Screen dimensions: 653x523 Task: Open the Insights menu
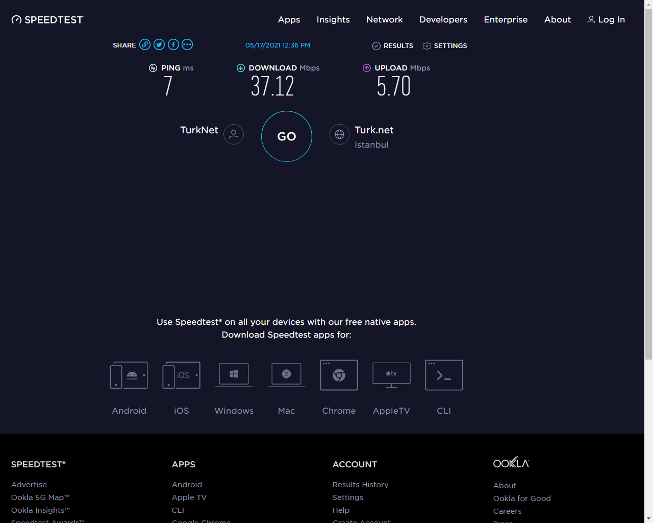(x=333, y=19)
